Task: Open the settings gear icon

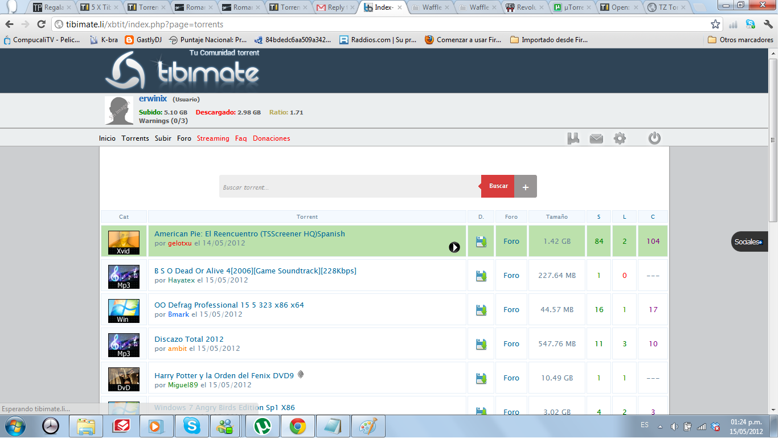Action: point(620,138)
